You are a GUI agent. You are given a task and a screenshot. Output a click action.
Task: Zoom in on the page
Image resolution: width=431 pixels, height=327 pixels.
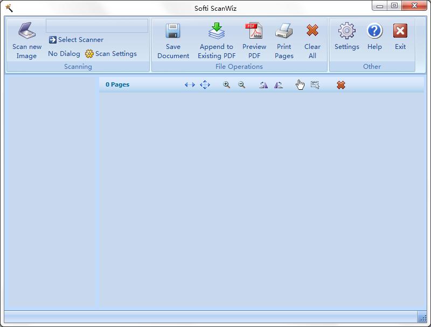[227, 85]
